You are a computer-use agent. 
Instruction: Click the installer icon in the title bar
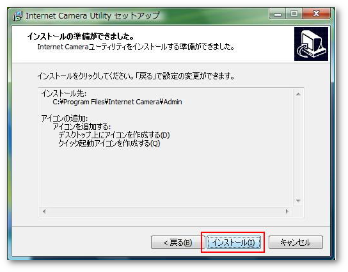(18, 16)
